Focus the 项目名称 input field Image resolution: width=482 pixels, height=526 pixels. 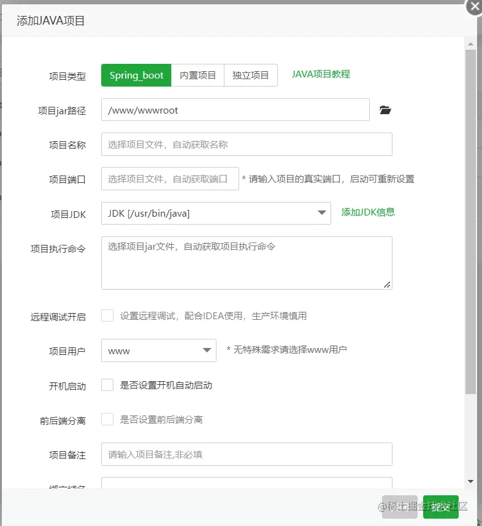[247, 144]
